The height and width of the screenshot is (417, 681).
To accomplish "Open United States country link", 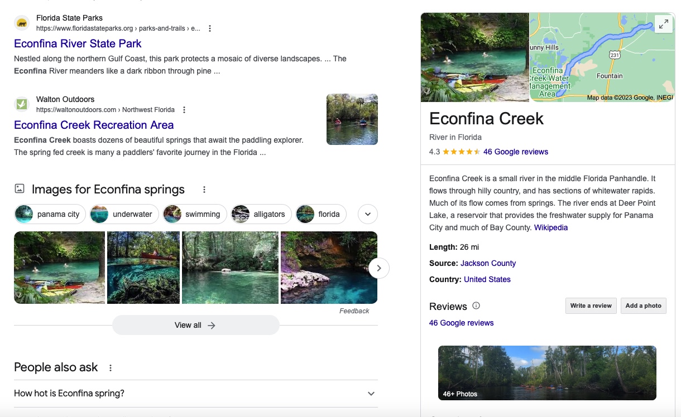I will click(487, 279).
